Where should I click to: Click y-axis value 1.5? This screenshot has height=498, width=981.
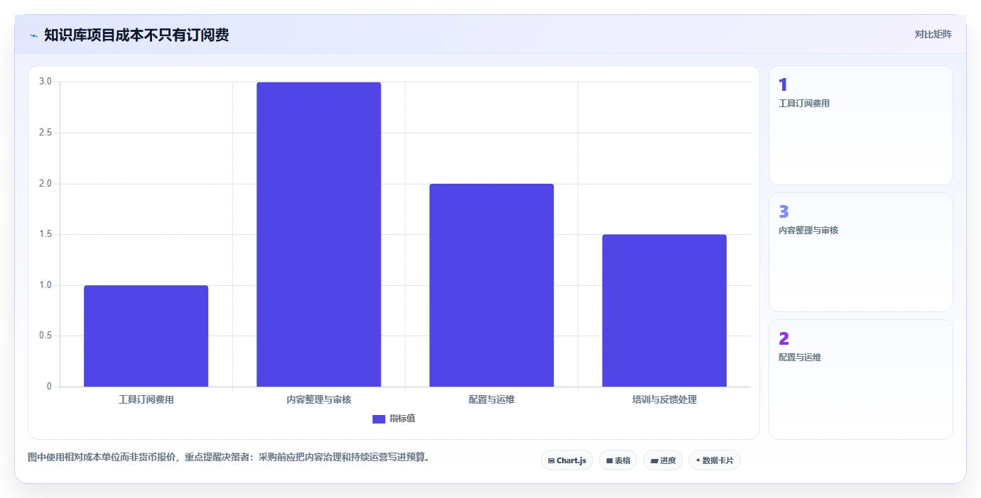(45, 234)
